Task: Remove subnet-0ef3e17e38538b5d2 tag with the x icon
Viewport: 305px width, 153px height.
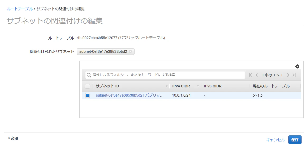Action: (x=130, y=51)
